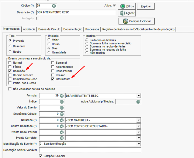Click the Filtros button label
Viewport: 194px width, 158px height.
coord(130,6)
